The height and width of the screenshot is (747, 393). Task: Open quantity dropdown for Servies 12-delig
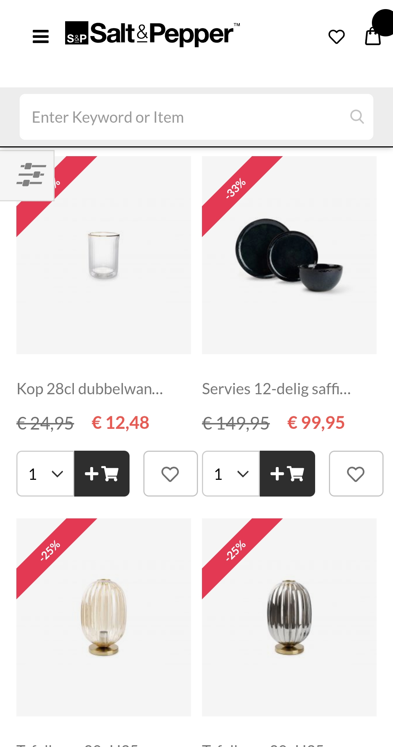(231, 474)
